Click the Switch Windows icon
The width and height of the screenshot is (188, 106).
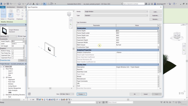[52, 4]
